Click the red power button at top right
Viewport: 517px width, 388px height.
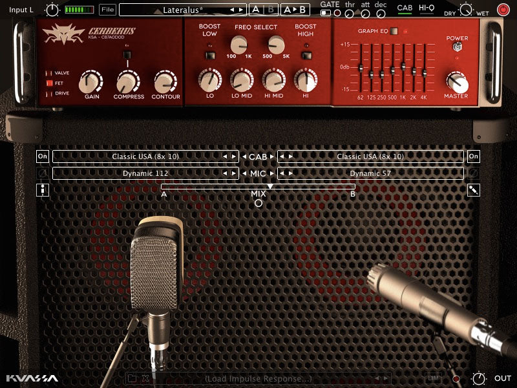503,10
